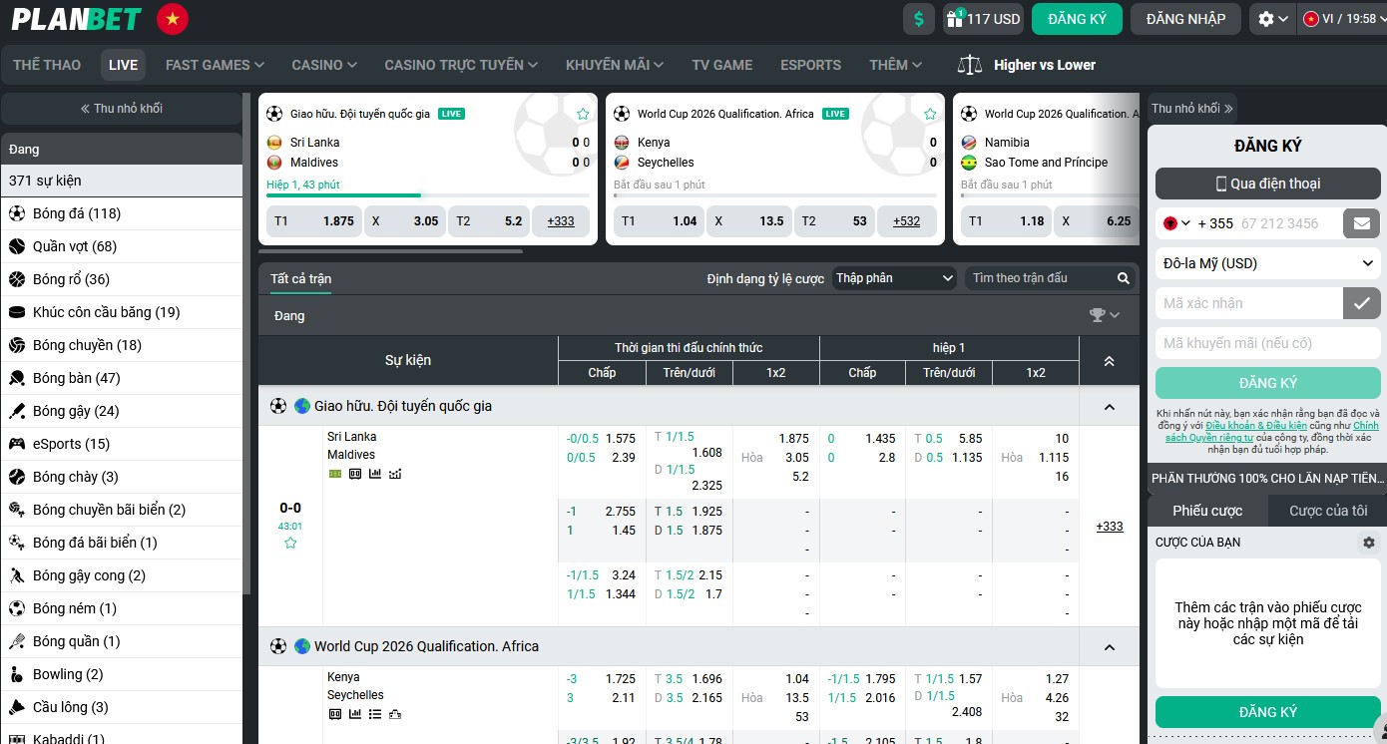
Task: Open Điều khoản & Điều kiện link
Action: (1255, 426)
